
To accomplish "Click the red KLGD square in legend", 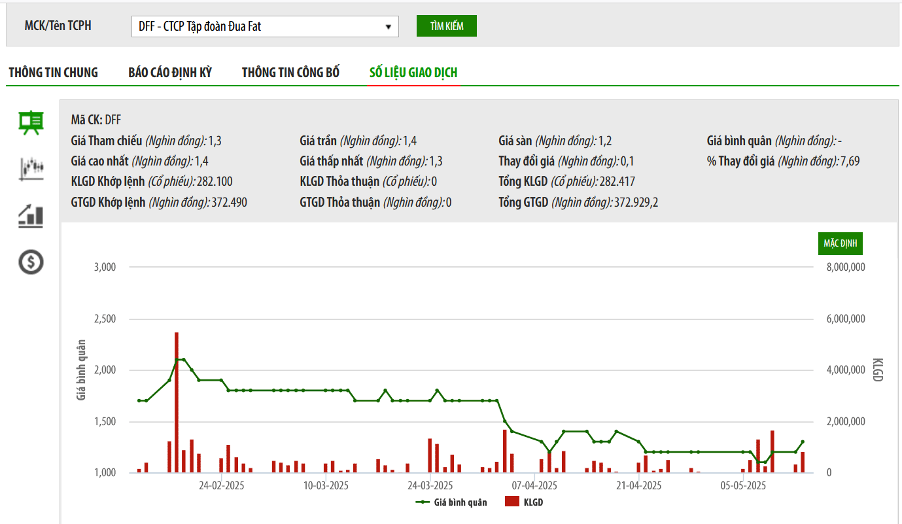I will 512,502.
